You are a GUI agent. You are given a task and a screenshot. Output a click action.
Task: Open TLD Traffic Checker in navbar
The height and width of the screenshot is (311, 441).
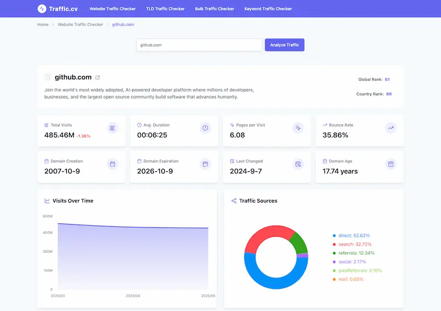(x=165, y=9)
